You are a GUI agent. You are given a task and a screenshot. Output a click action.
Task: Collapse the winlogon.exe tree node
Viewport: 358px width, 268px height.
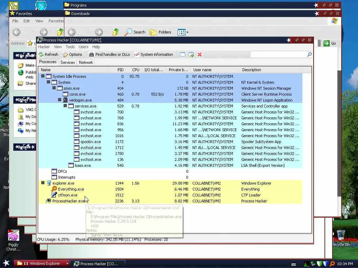click(59, 100)
